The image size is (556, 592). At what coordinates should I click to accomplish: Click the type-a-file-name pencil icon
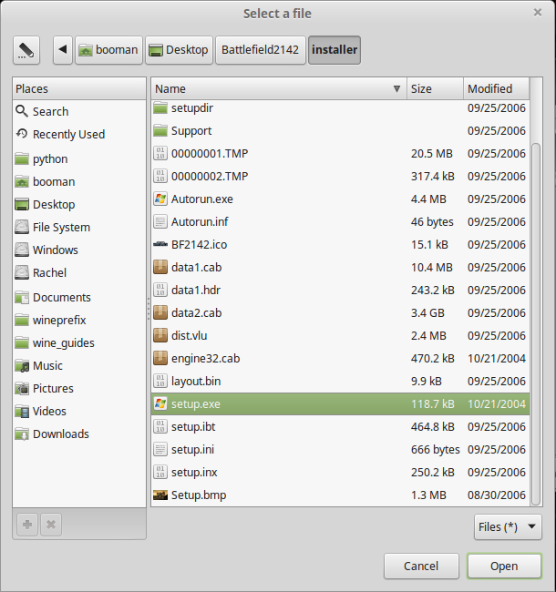(26, 50)
